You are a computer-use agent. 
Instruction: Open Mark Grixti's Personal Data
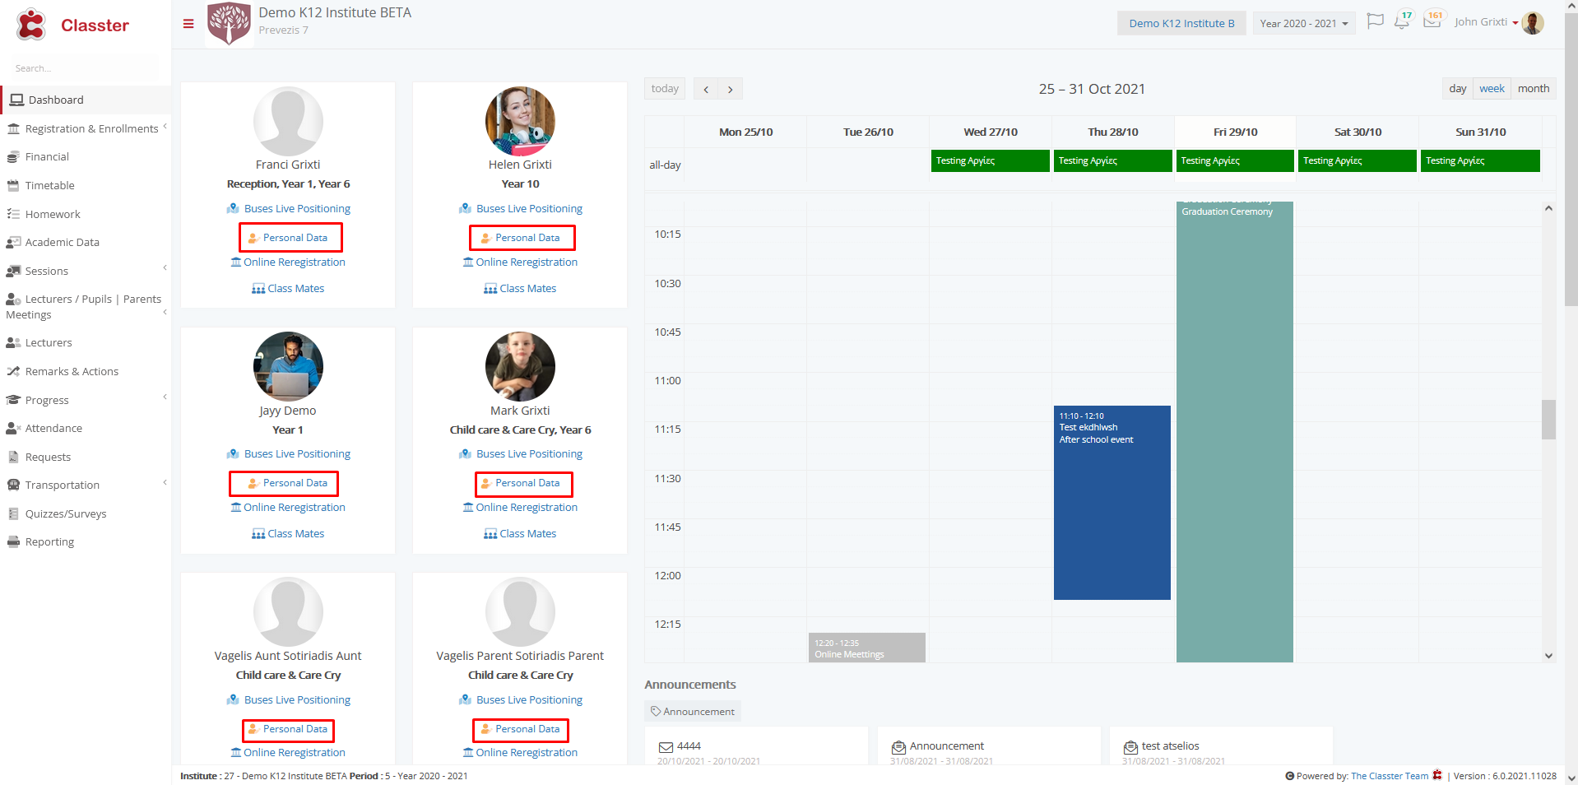pos(520,483)
